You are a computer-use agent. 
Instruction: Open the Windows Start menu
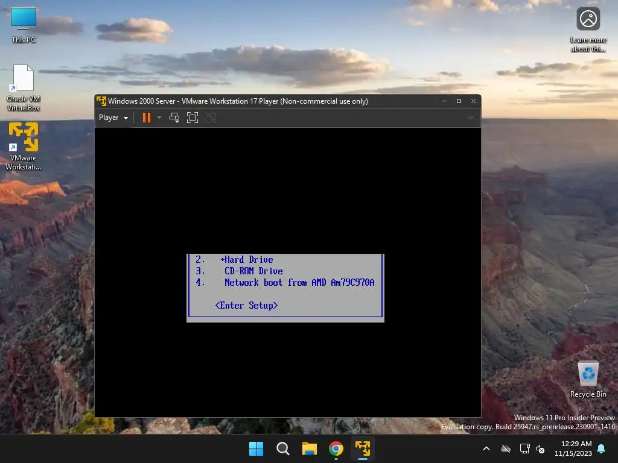pos(256,449)
